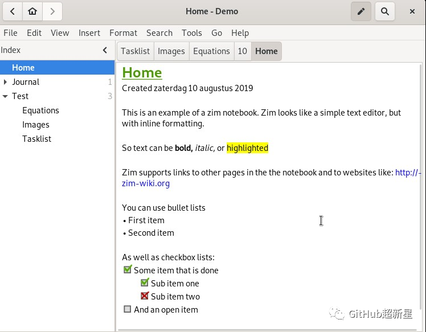Click the bold word 'bold,'
The width and height of the screenshot is (426, 332).
coord(184,148)
